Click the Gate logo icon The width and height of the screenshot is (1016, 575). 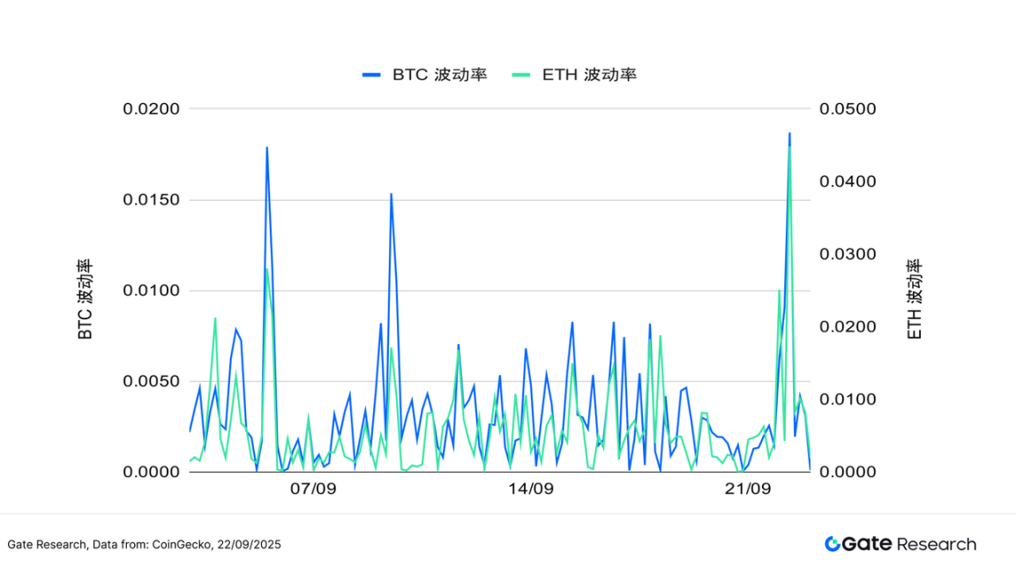(833, 544)
